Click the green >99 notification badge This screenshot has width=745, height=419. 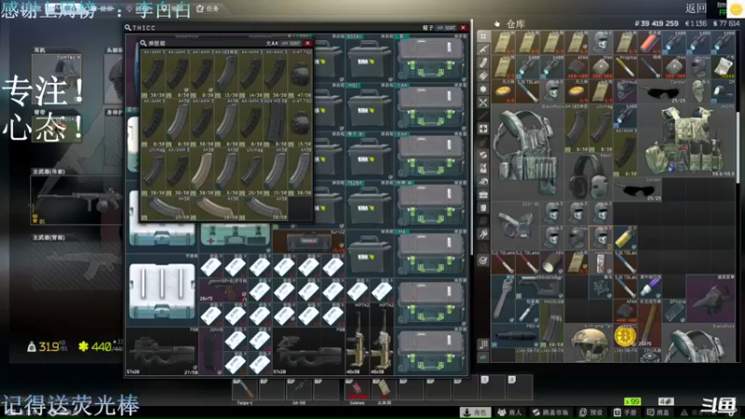click(x=632, y=401)
